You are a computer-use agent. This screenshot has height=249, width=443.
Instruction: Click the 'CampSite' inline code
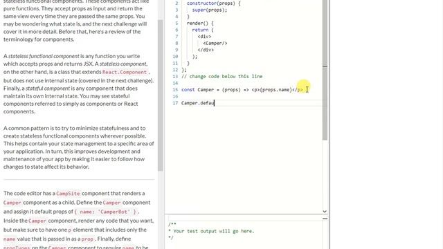click(68, 194)
